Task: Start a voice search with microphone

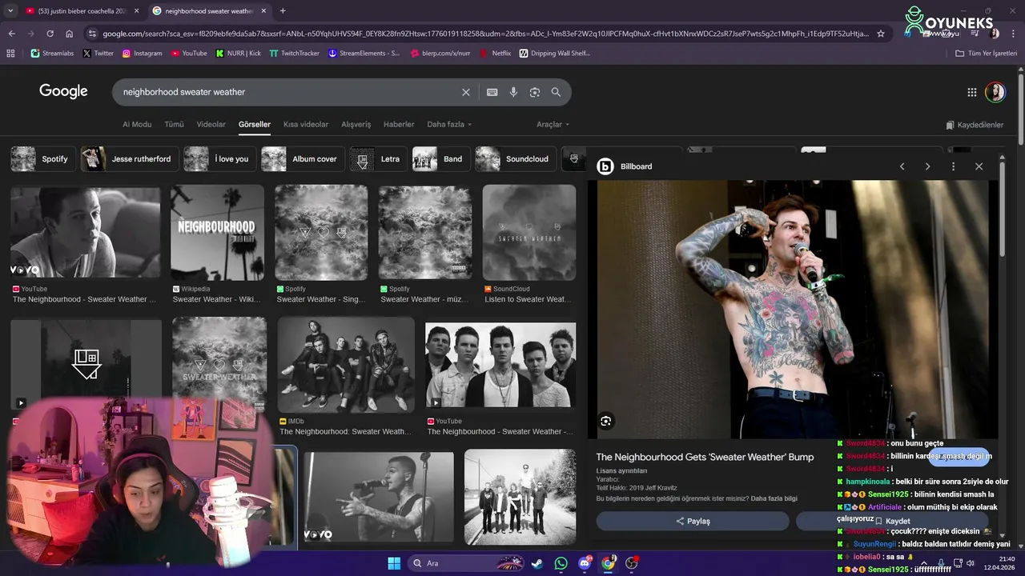Action: click(513, 92)
